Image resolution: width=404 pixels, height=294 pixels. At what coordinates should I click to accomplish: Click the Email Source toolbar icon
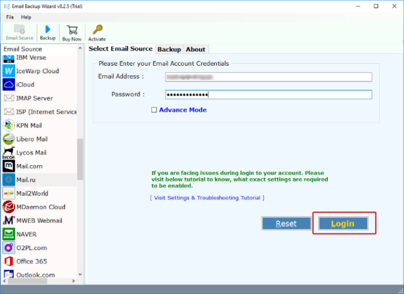coord(19,29)
